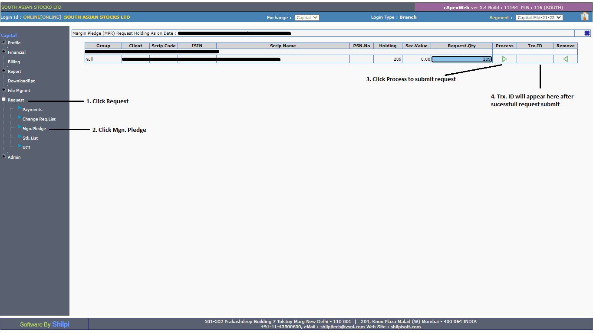Expand the File Mgmnt tree node
The height and width of the screenshot is (333, 593).
pyautogui.click(x=4, y=90)
